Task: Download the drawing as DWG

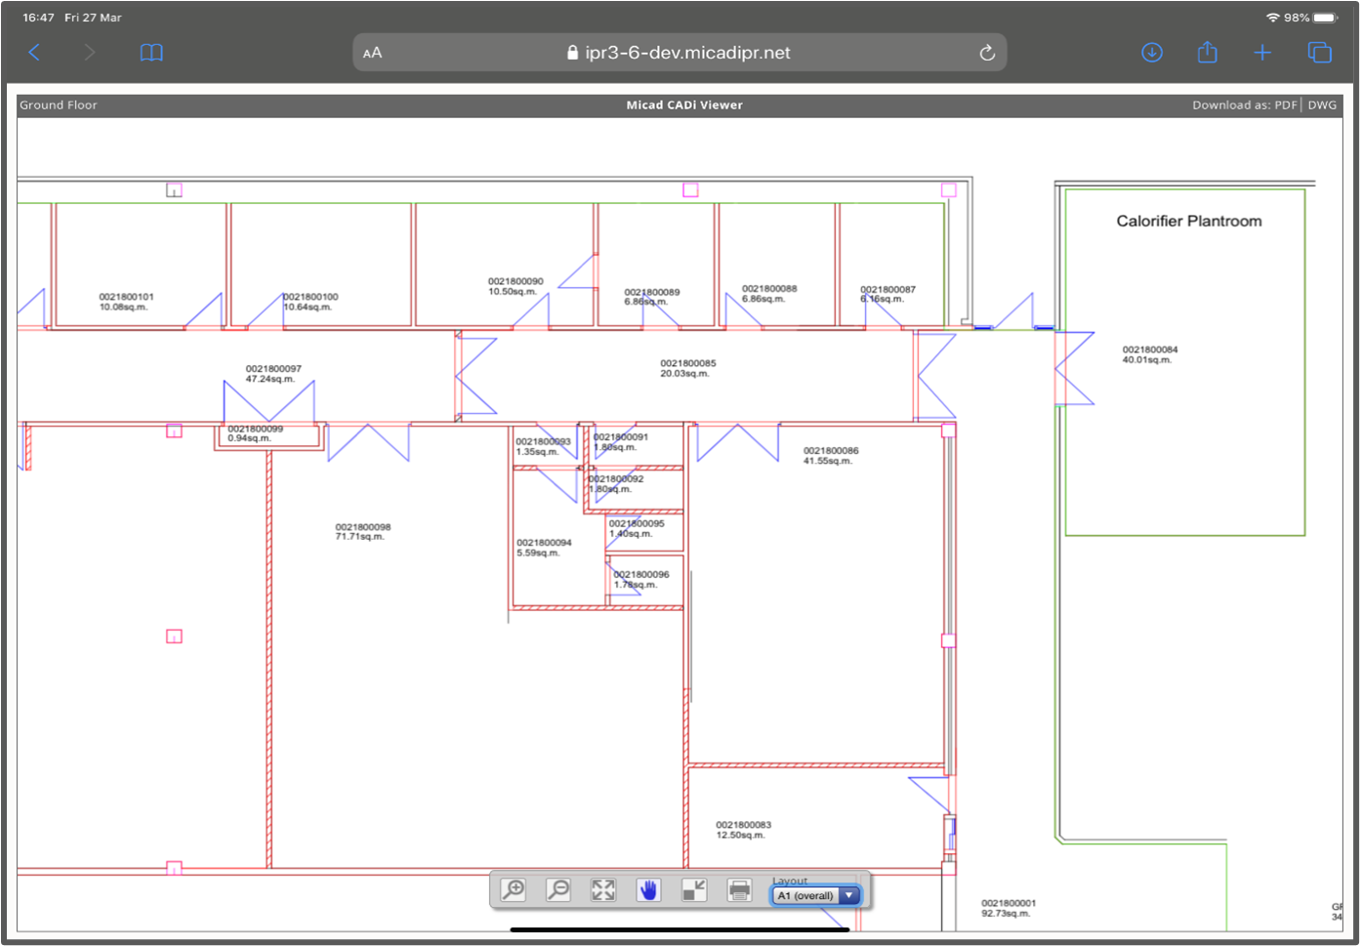Action: click(1323, 104)
